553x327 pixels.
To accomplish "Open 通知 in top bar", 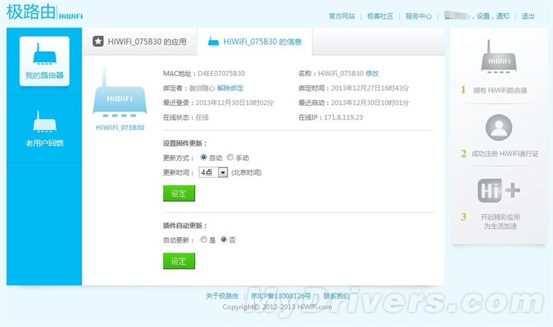I will coord(503,16).
